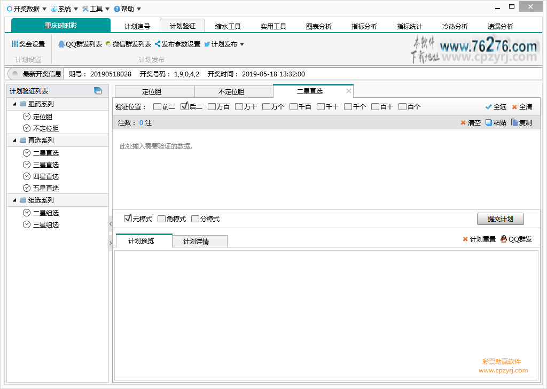Open the 开奖数据 dropdown menu
Viewport: 547px width, 389px height.
point(27,9)
